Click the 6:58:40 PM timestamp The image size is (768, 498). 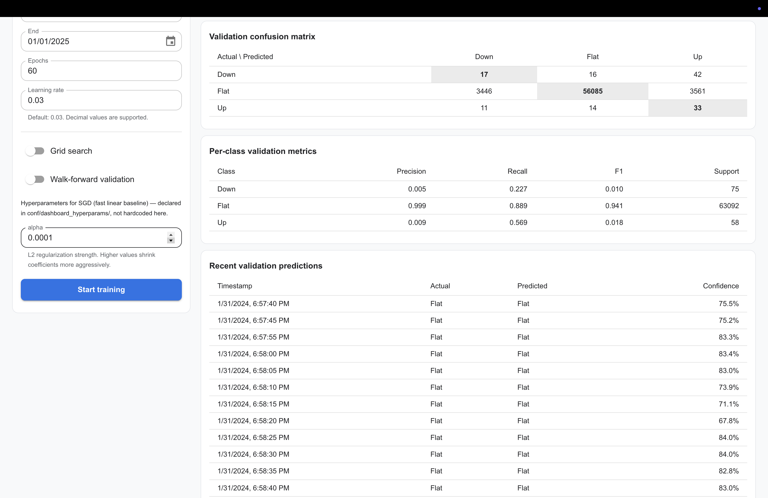pyautogui.click(x=253, y=488)
